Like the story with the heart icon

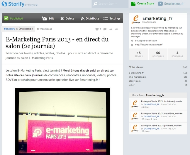point(97,29)
